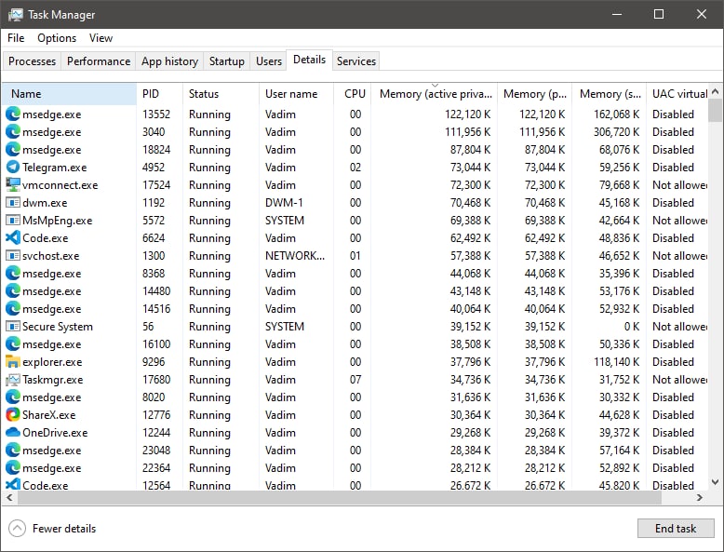The width and height of the screenshot is (724, 552).
Task: Collapse view using Fewer details arrow
Action: pos(17,529)
